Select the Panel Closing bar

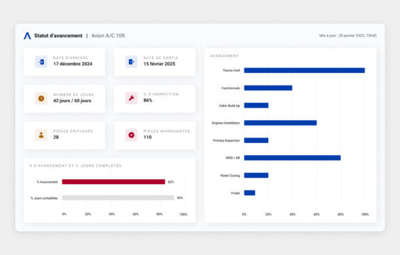point(256,175)
